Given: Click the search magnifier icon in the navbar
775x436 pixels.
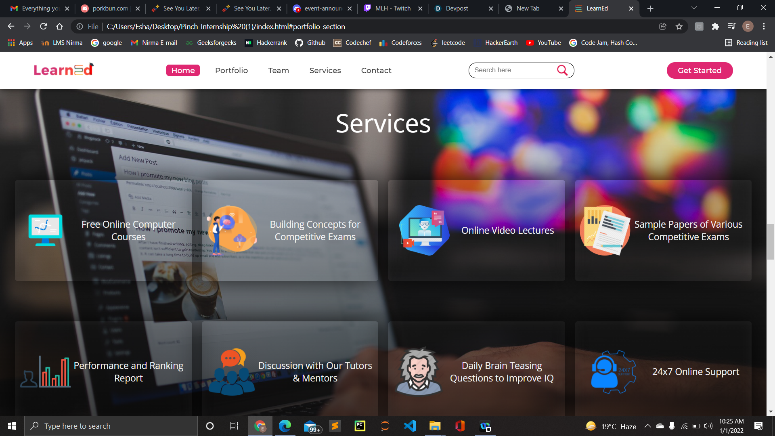Looking at the screenshot, I should pyautogui.click(x=562, y=70).
